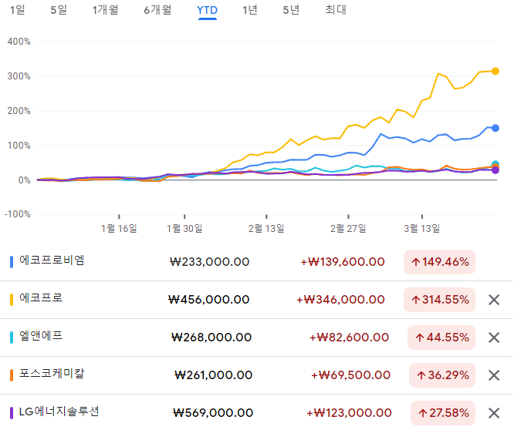Click price ₩569,000.00

213,413
